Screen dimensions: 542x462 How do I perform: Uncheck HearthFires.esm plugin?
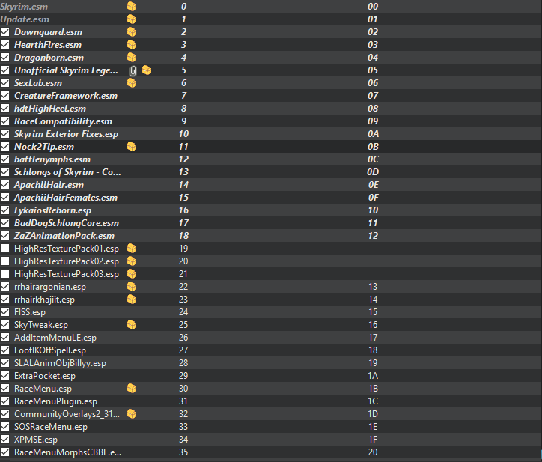4,45
